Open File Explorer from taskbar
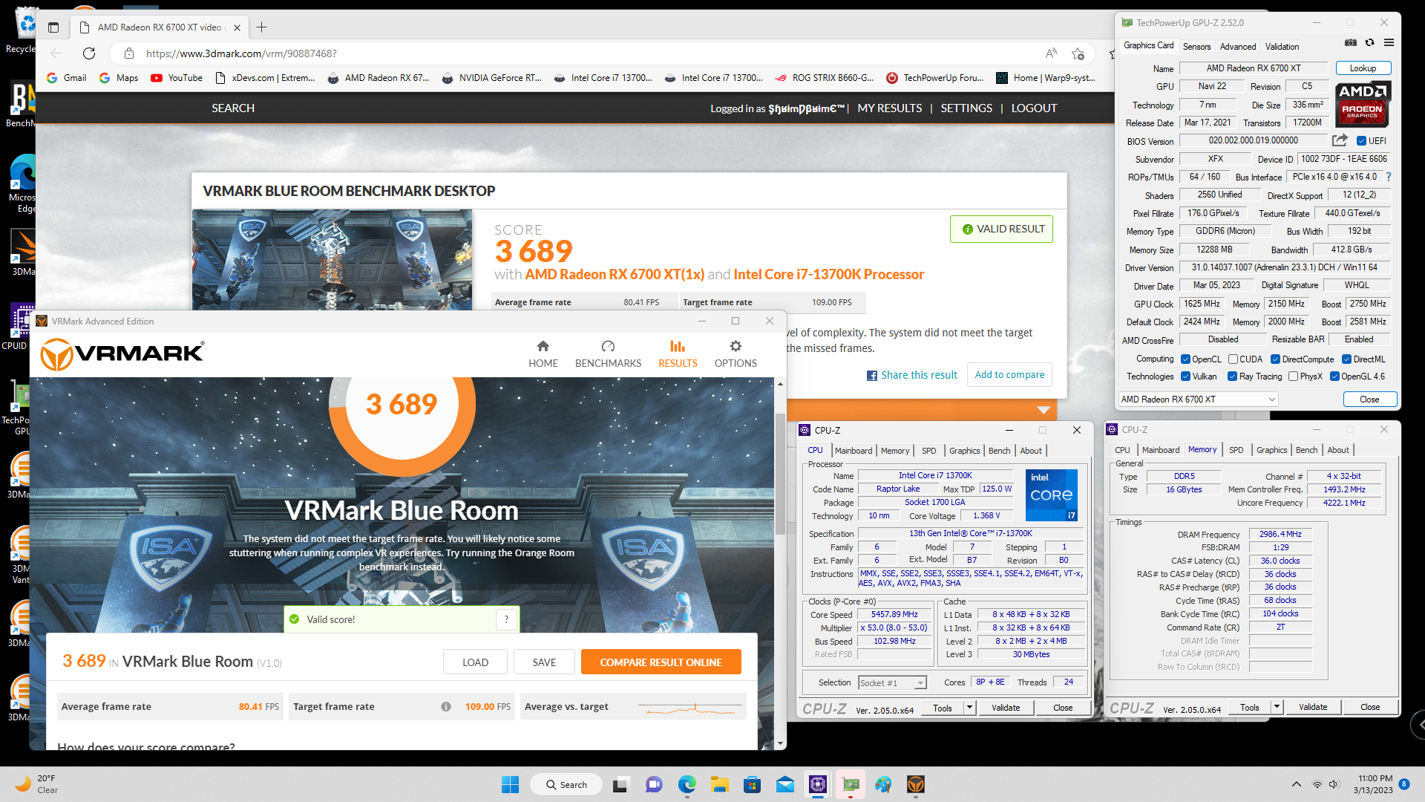The width and height of the screenshot is (1425, 802). pos(719,785)
